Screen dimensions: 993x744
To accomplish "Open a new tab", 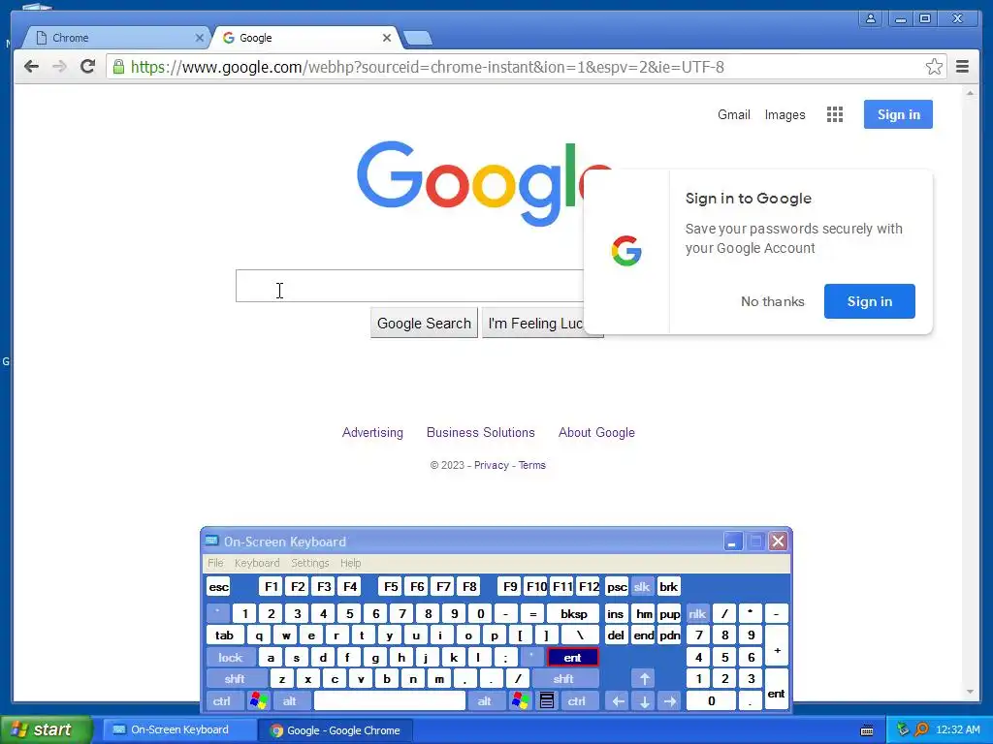I will [x=418, y=38].
